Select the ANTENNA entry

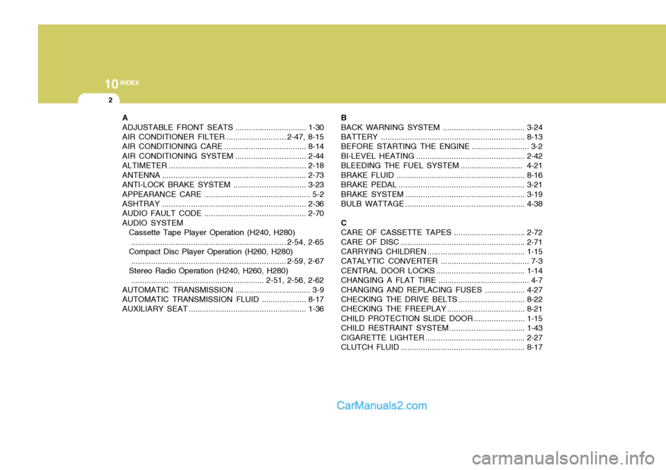point(223,175)
